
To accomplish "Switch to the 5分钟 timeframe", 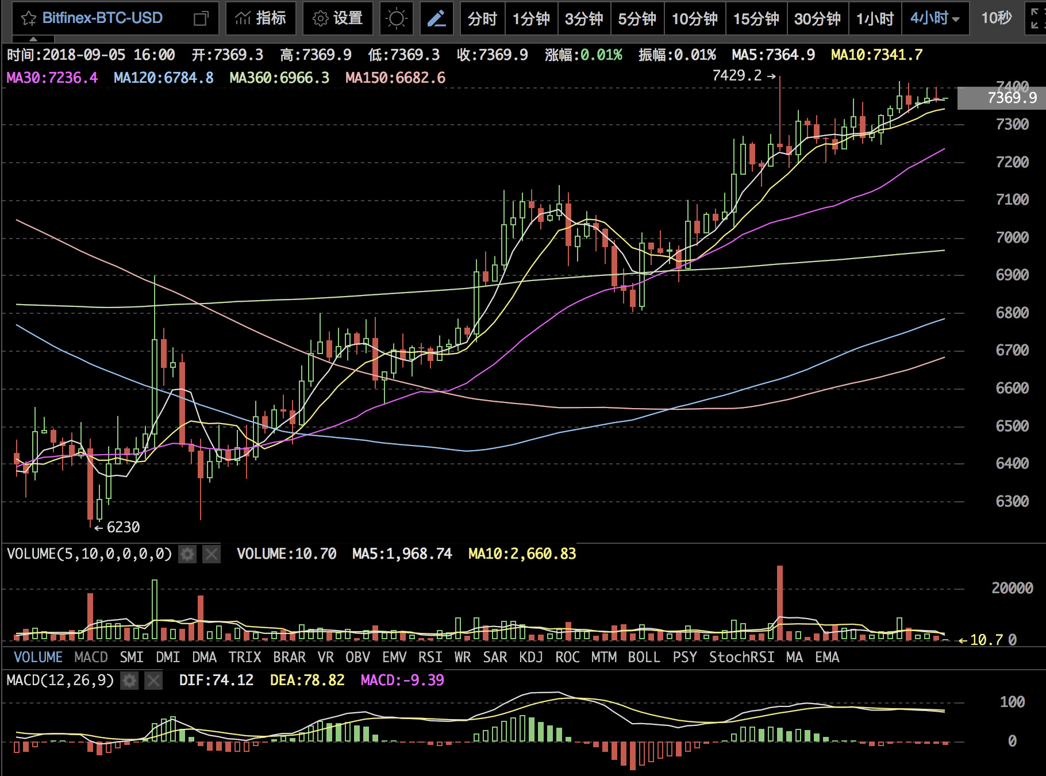I will (x=637, y=18).
